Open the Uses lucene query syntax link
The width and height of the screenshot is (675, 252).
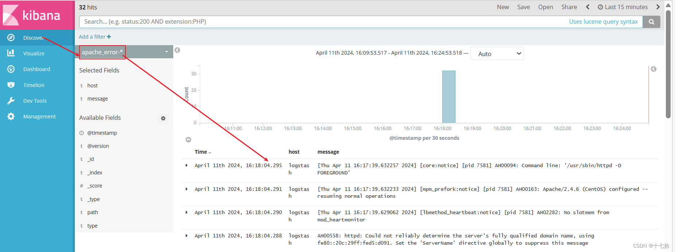(x=603, y=21)
